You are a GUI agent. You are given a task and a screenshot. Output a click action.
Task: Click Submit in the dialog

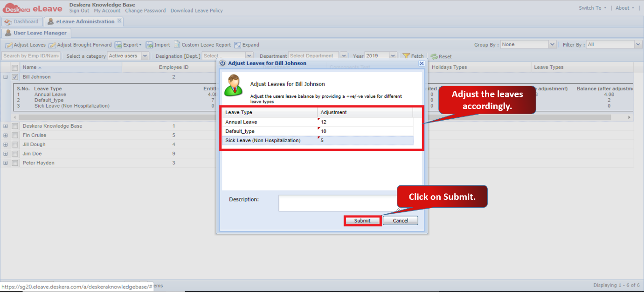coord(362,221)
